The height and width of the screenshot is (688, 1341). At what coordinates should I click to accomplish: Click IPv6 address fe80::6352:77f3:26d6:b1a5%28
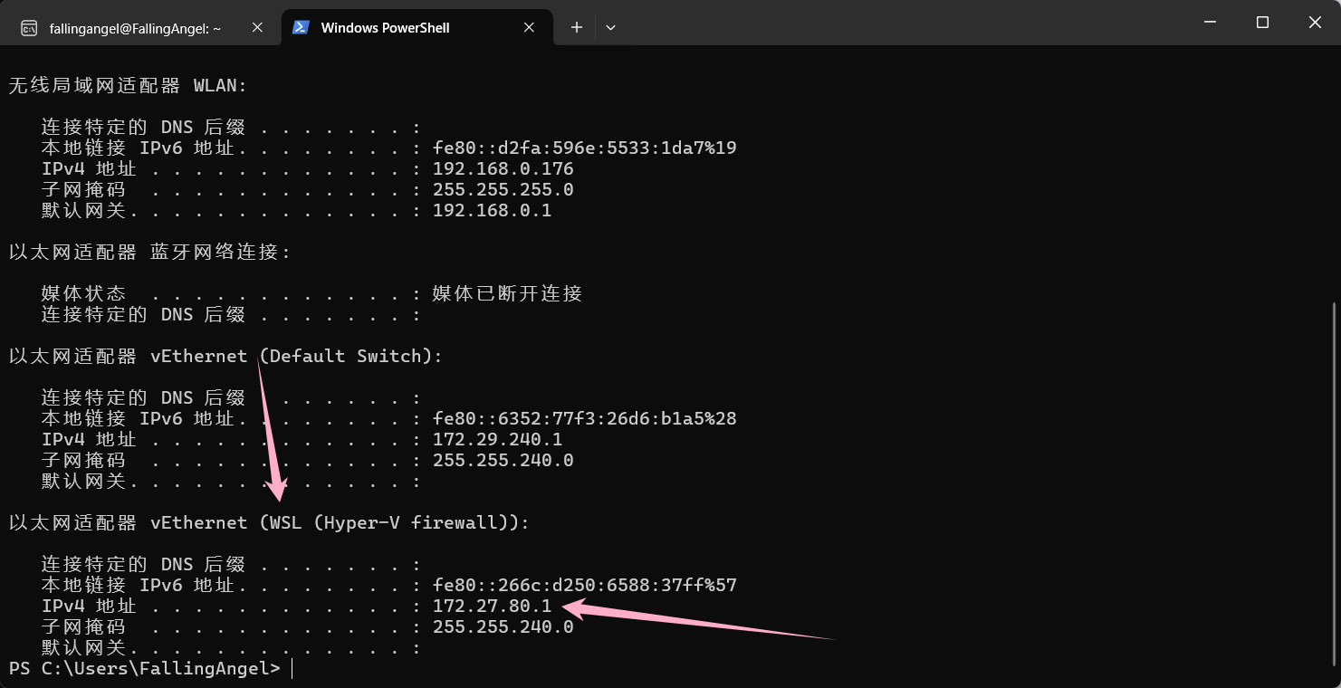(x=585, y=419)
